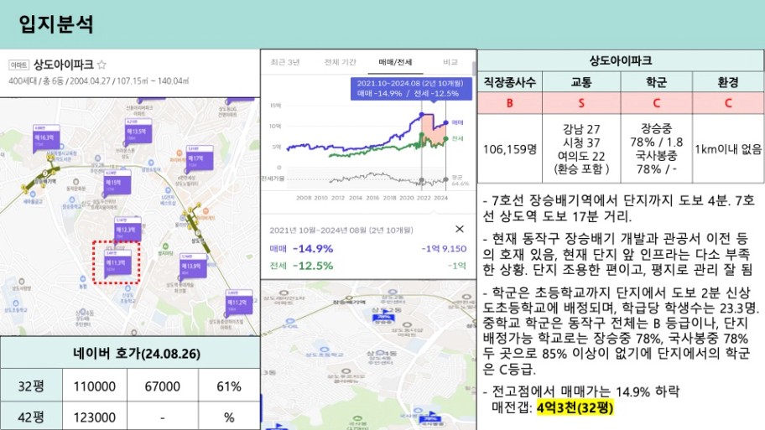Click the 네이버 호가(24.08.26) table header
The image size is (765, 430).
pos(130,353)
